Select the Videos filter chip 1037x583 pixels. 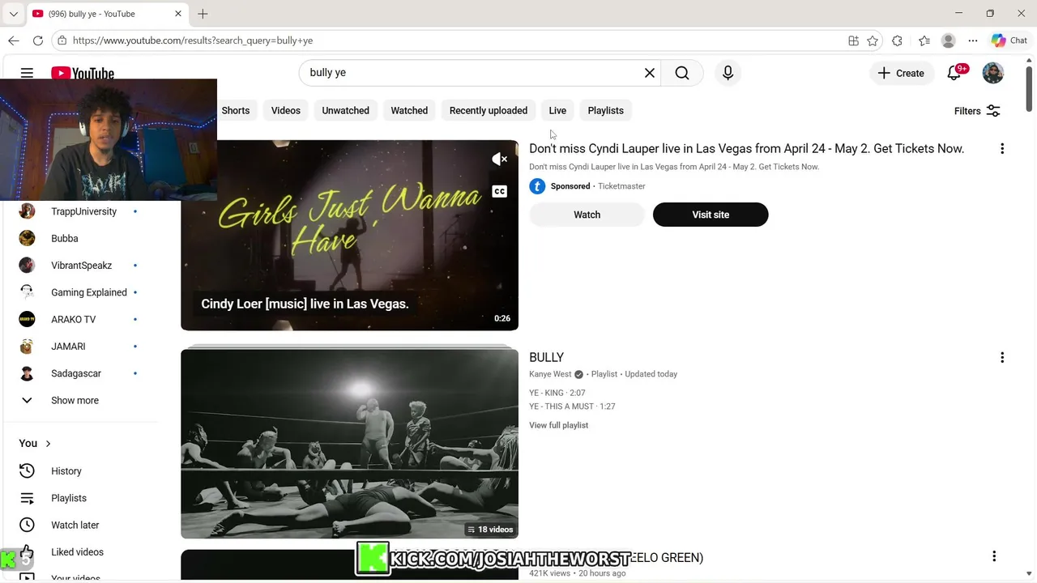[285, 111]
